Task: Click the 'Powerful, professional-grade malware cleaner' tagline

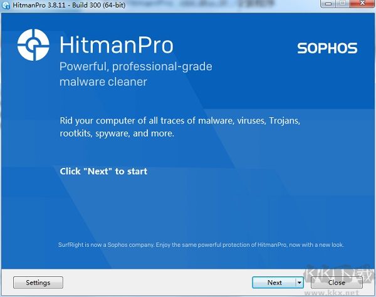Action: [x=136, y=74]
